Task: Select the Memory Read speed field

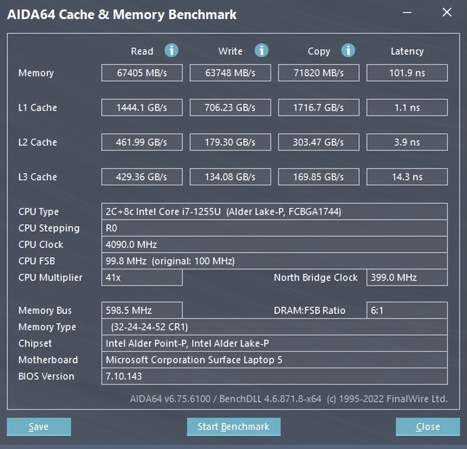Action: (x=142, y=73)
